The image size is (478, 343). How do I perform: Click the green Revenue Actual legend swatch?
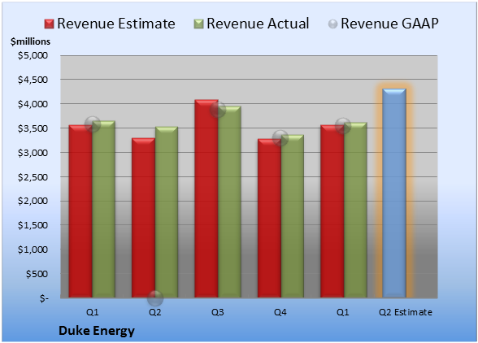pos(198,24)
